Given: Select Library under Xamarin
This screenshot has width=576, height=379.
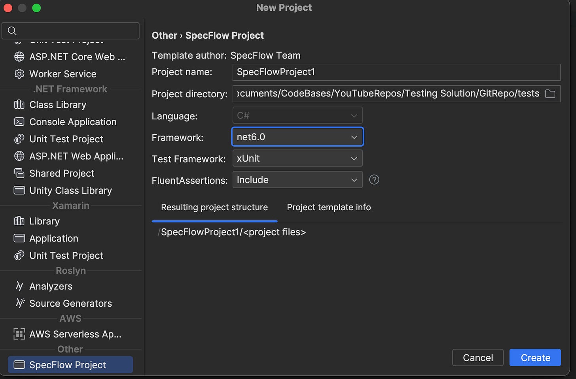Looking at the screenshot, I should pyautogui.click(x=70, y=221).
